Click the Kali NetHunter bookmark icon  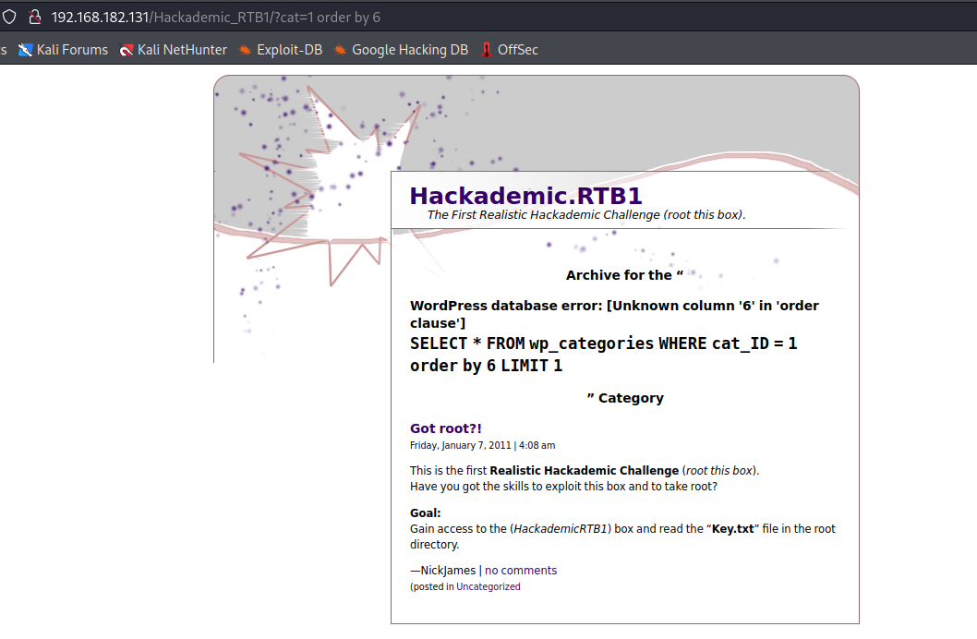click(126, 50)
